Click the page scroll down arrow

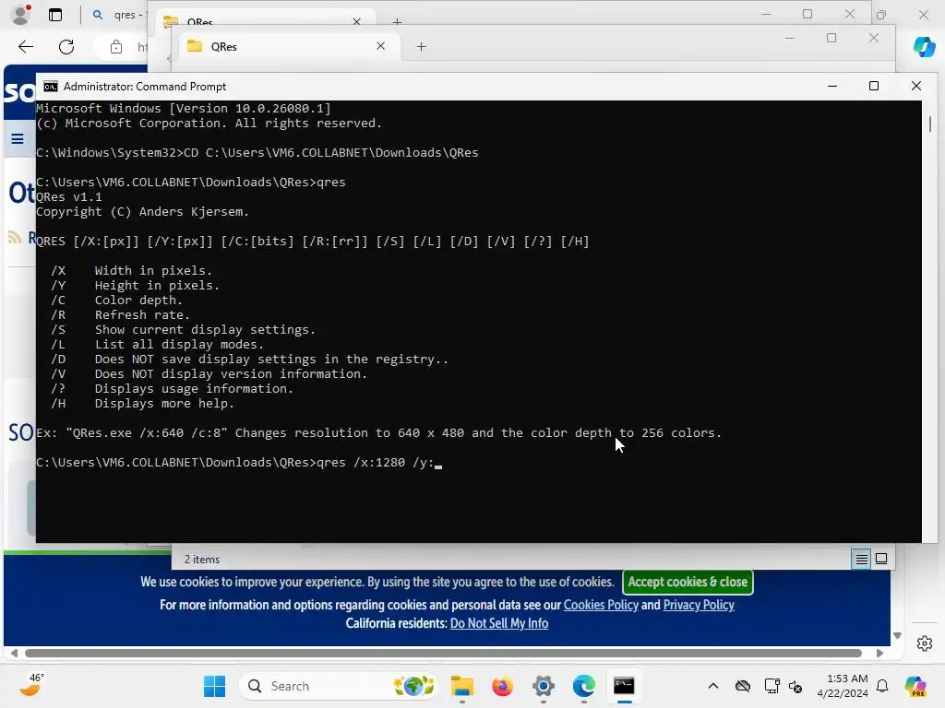(897, 636)
